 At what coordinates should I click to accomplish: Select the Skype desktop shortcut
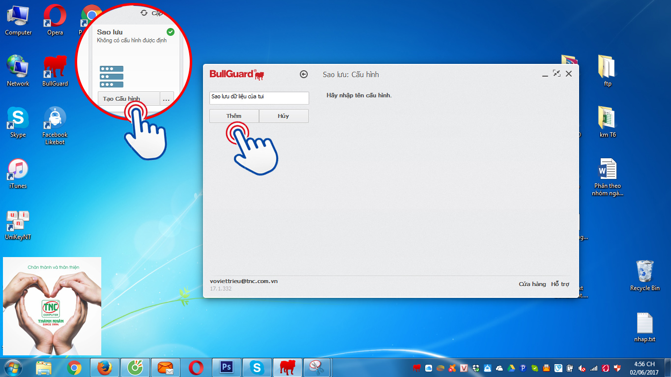click(18, 123)
